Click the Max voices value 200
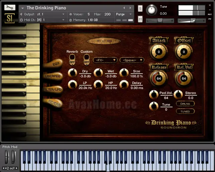 tap(107, 14)
